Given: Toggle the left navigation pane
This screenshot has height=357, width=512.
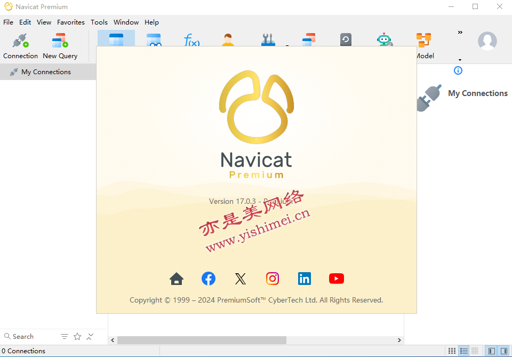Looking at the screenshot, I should click(491, 351).
